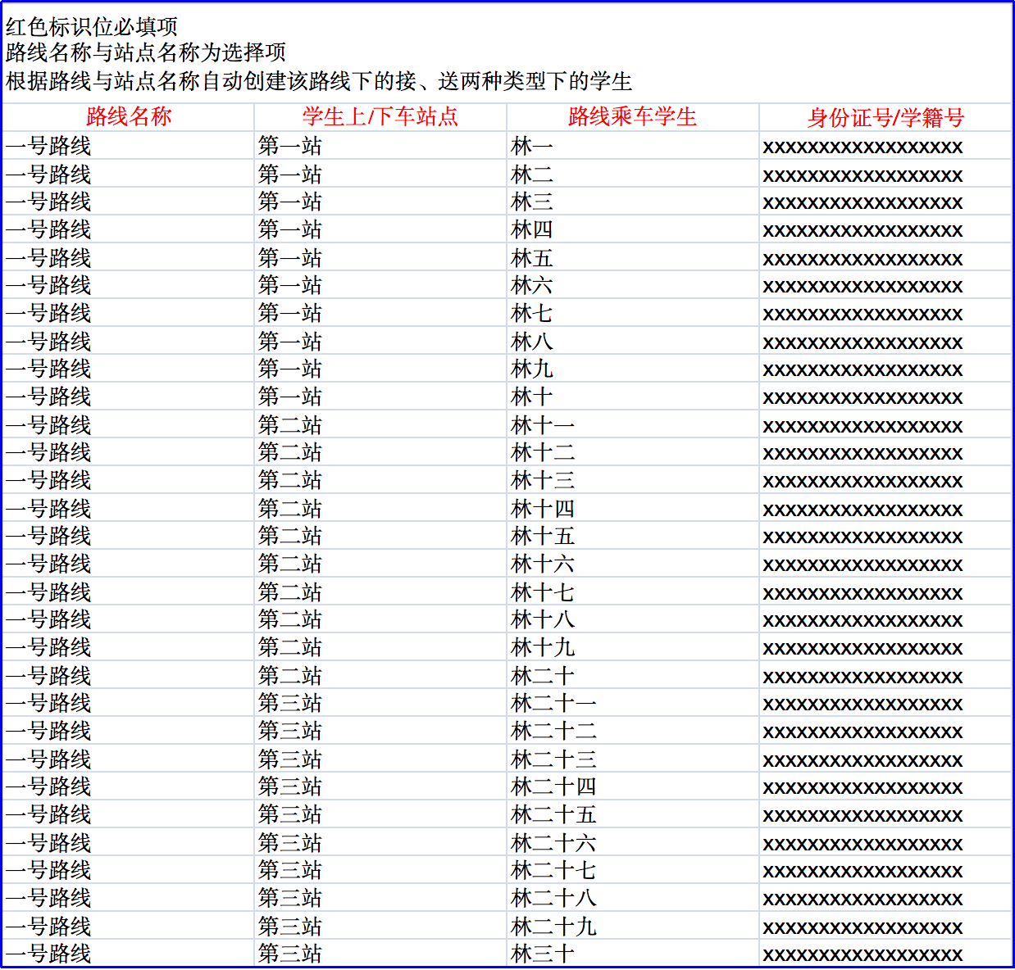Screen dimensions: 1015x970
Task: Select student cell 林二十一
Action: pos(633,703)
